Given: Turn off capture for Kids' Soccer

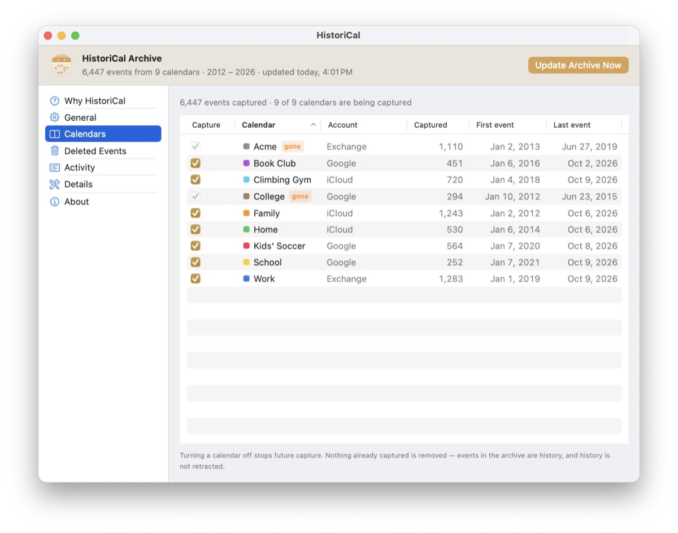Looking at the screenshot, I should coord(195,246).
